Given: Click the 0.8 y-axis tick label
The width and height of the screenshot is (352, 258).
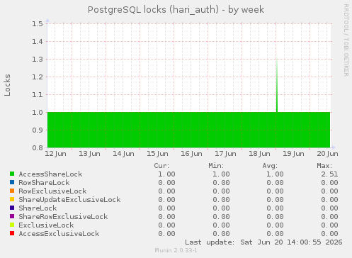Looking at the screenshot, I should tap(38, 147).
